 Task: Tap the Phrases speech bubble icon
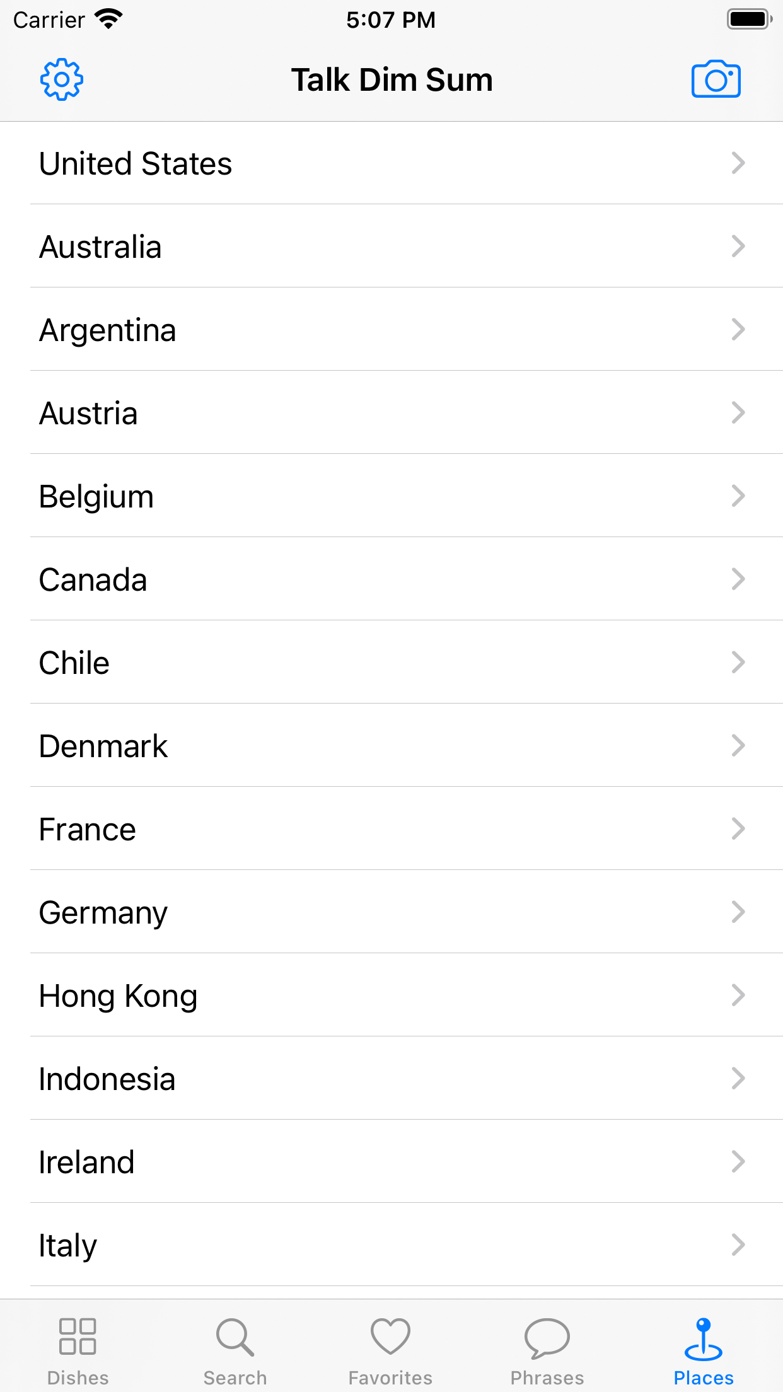tap(547, 1338)
